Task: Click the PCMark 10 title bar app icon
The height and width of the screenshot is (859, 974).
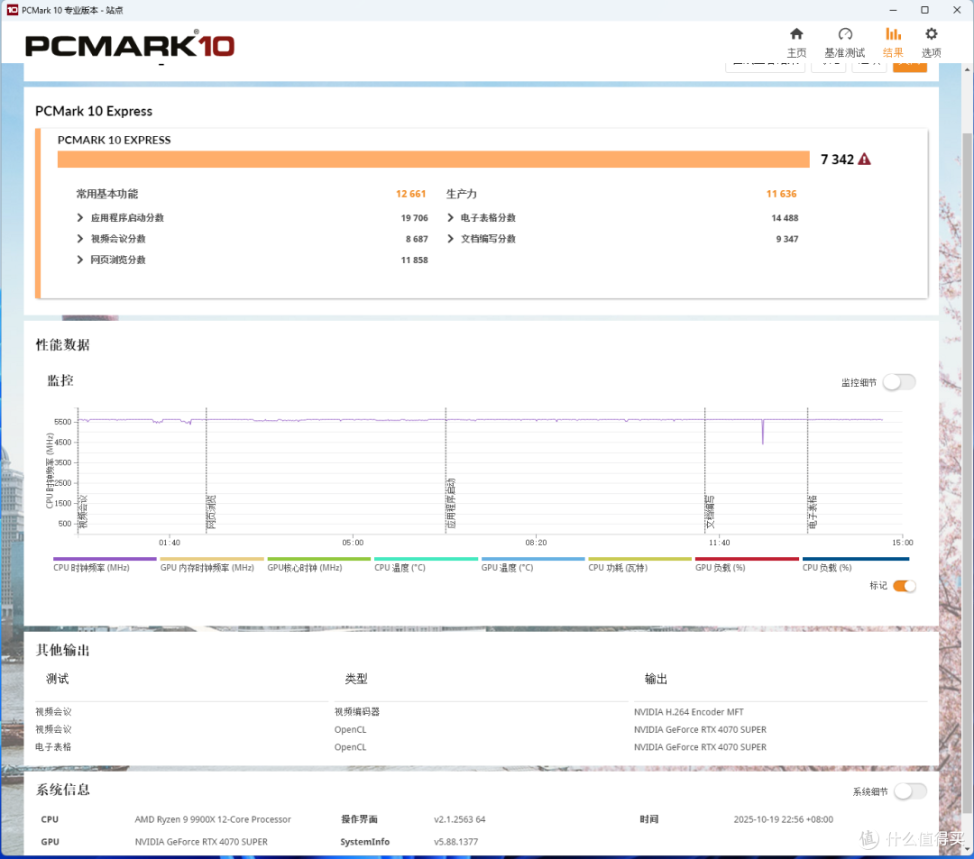Action: coord(13,10)
